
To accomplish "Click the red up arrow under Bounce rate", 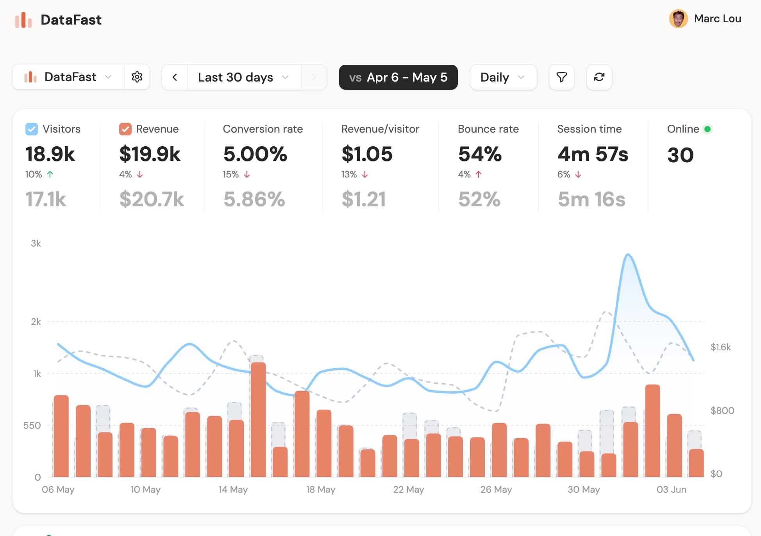I will (479, 174).
